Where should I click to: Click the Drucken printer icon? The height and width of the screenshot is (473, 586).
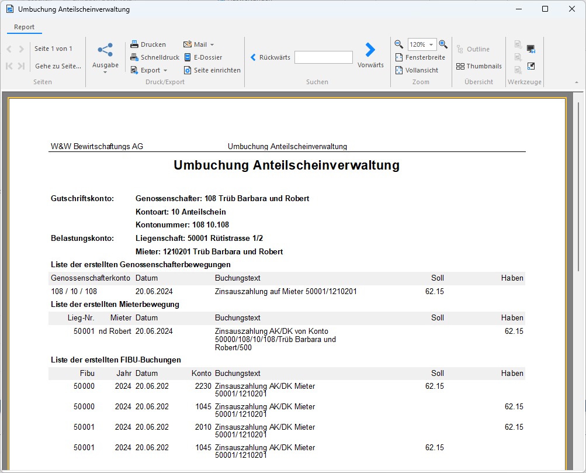(134, 44)
